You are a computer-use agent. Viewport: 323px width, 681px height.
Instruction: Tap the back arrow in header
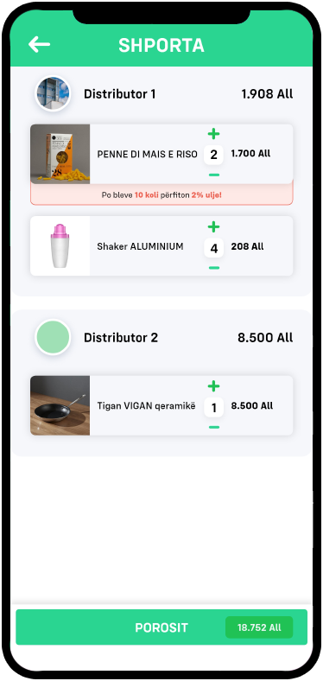[39, 44]
